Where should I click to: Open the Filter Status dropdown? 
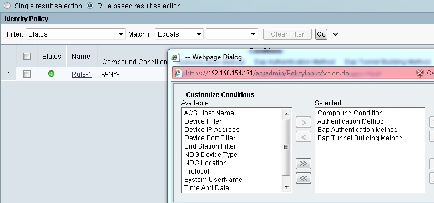[x=75, y=34]
